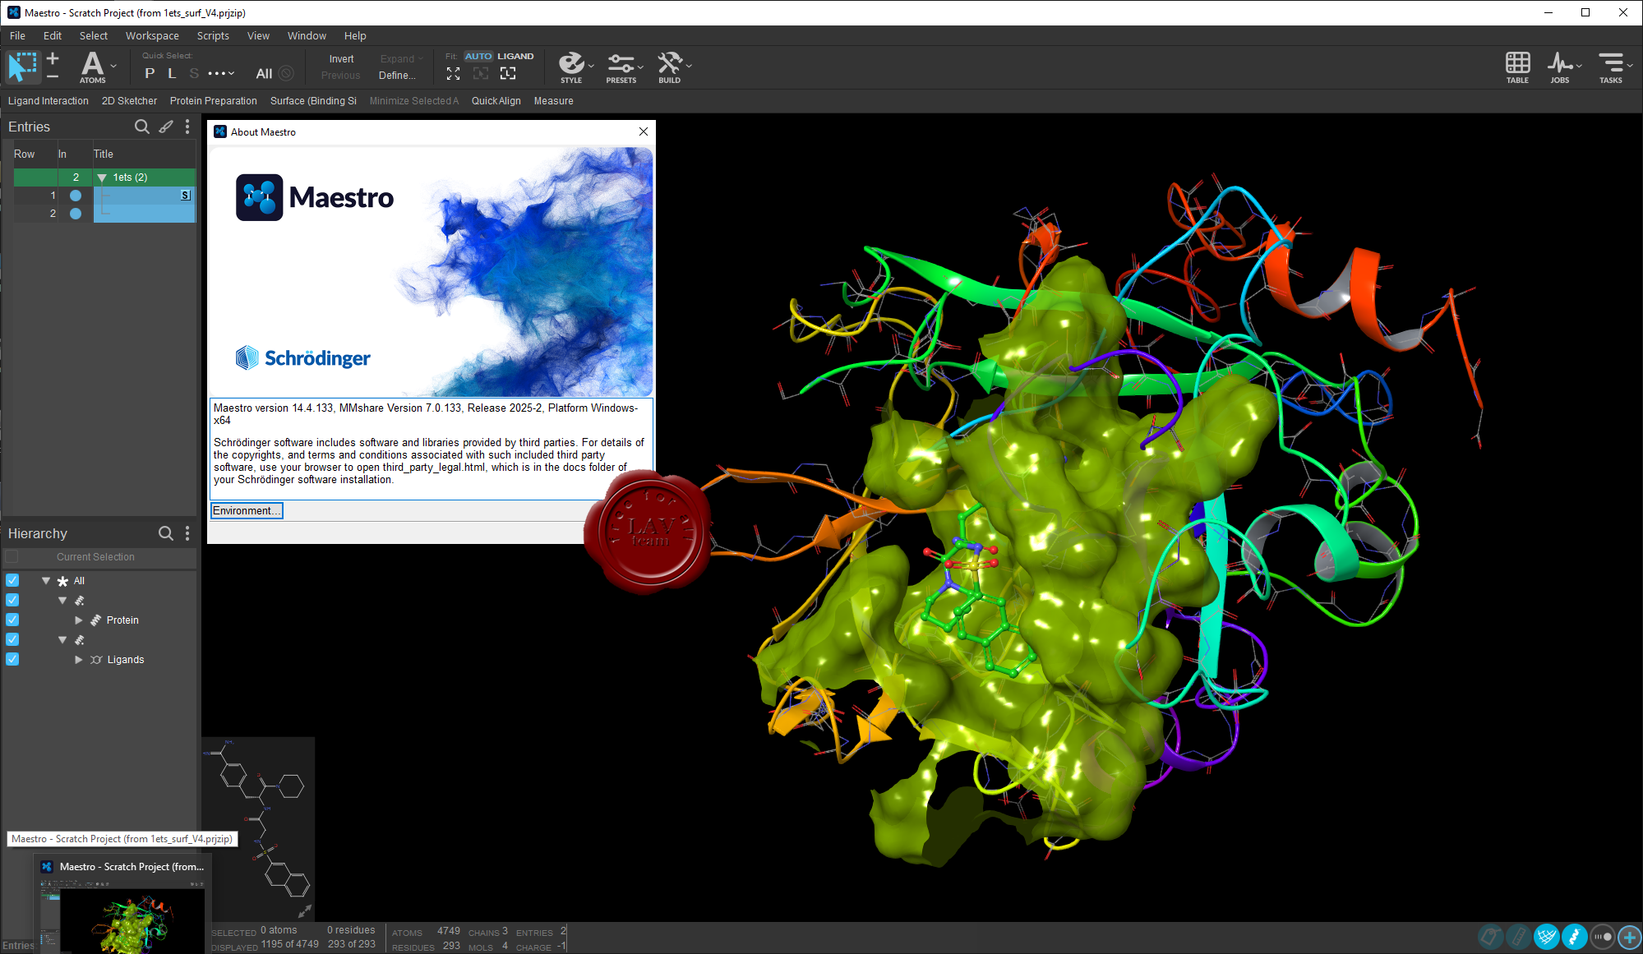Viewport: 1643px width, 954px height.
Task: Launch Ligand Interaction from favorites bar
Action: (48, 101)
